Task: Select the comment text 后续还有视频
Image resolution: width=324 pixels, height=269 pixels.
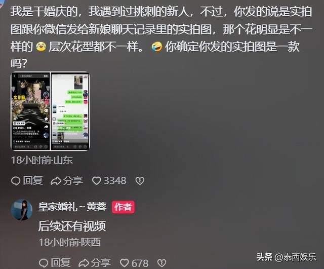Action: coord(72,226)
